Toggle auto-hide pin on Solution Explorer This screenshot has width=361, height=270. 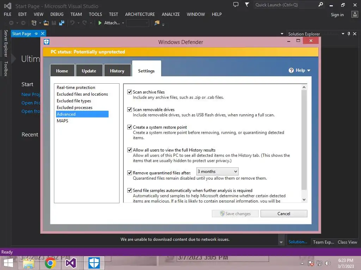pos(349,34)
